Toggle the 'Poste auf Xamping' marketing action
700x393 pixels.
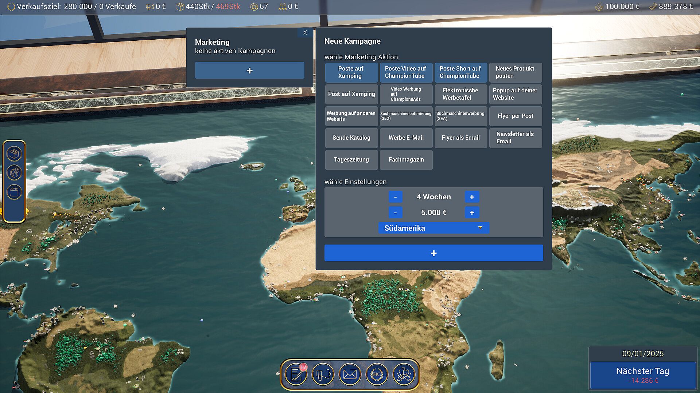click(351, 72)
